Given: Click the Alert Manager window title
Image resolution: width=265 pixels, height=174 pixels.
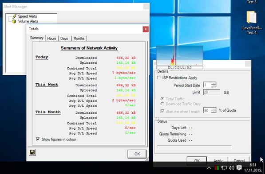Looking at the screenshot, I should 15,7.
